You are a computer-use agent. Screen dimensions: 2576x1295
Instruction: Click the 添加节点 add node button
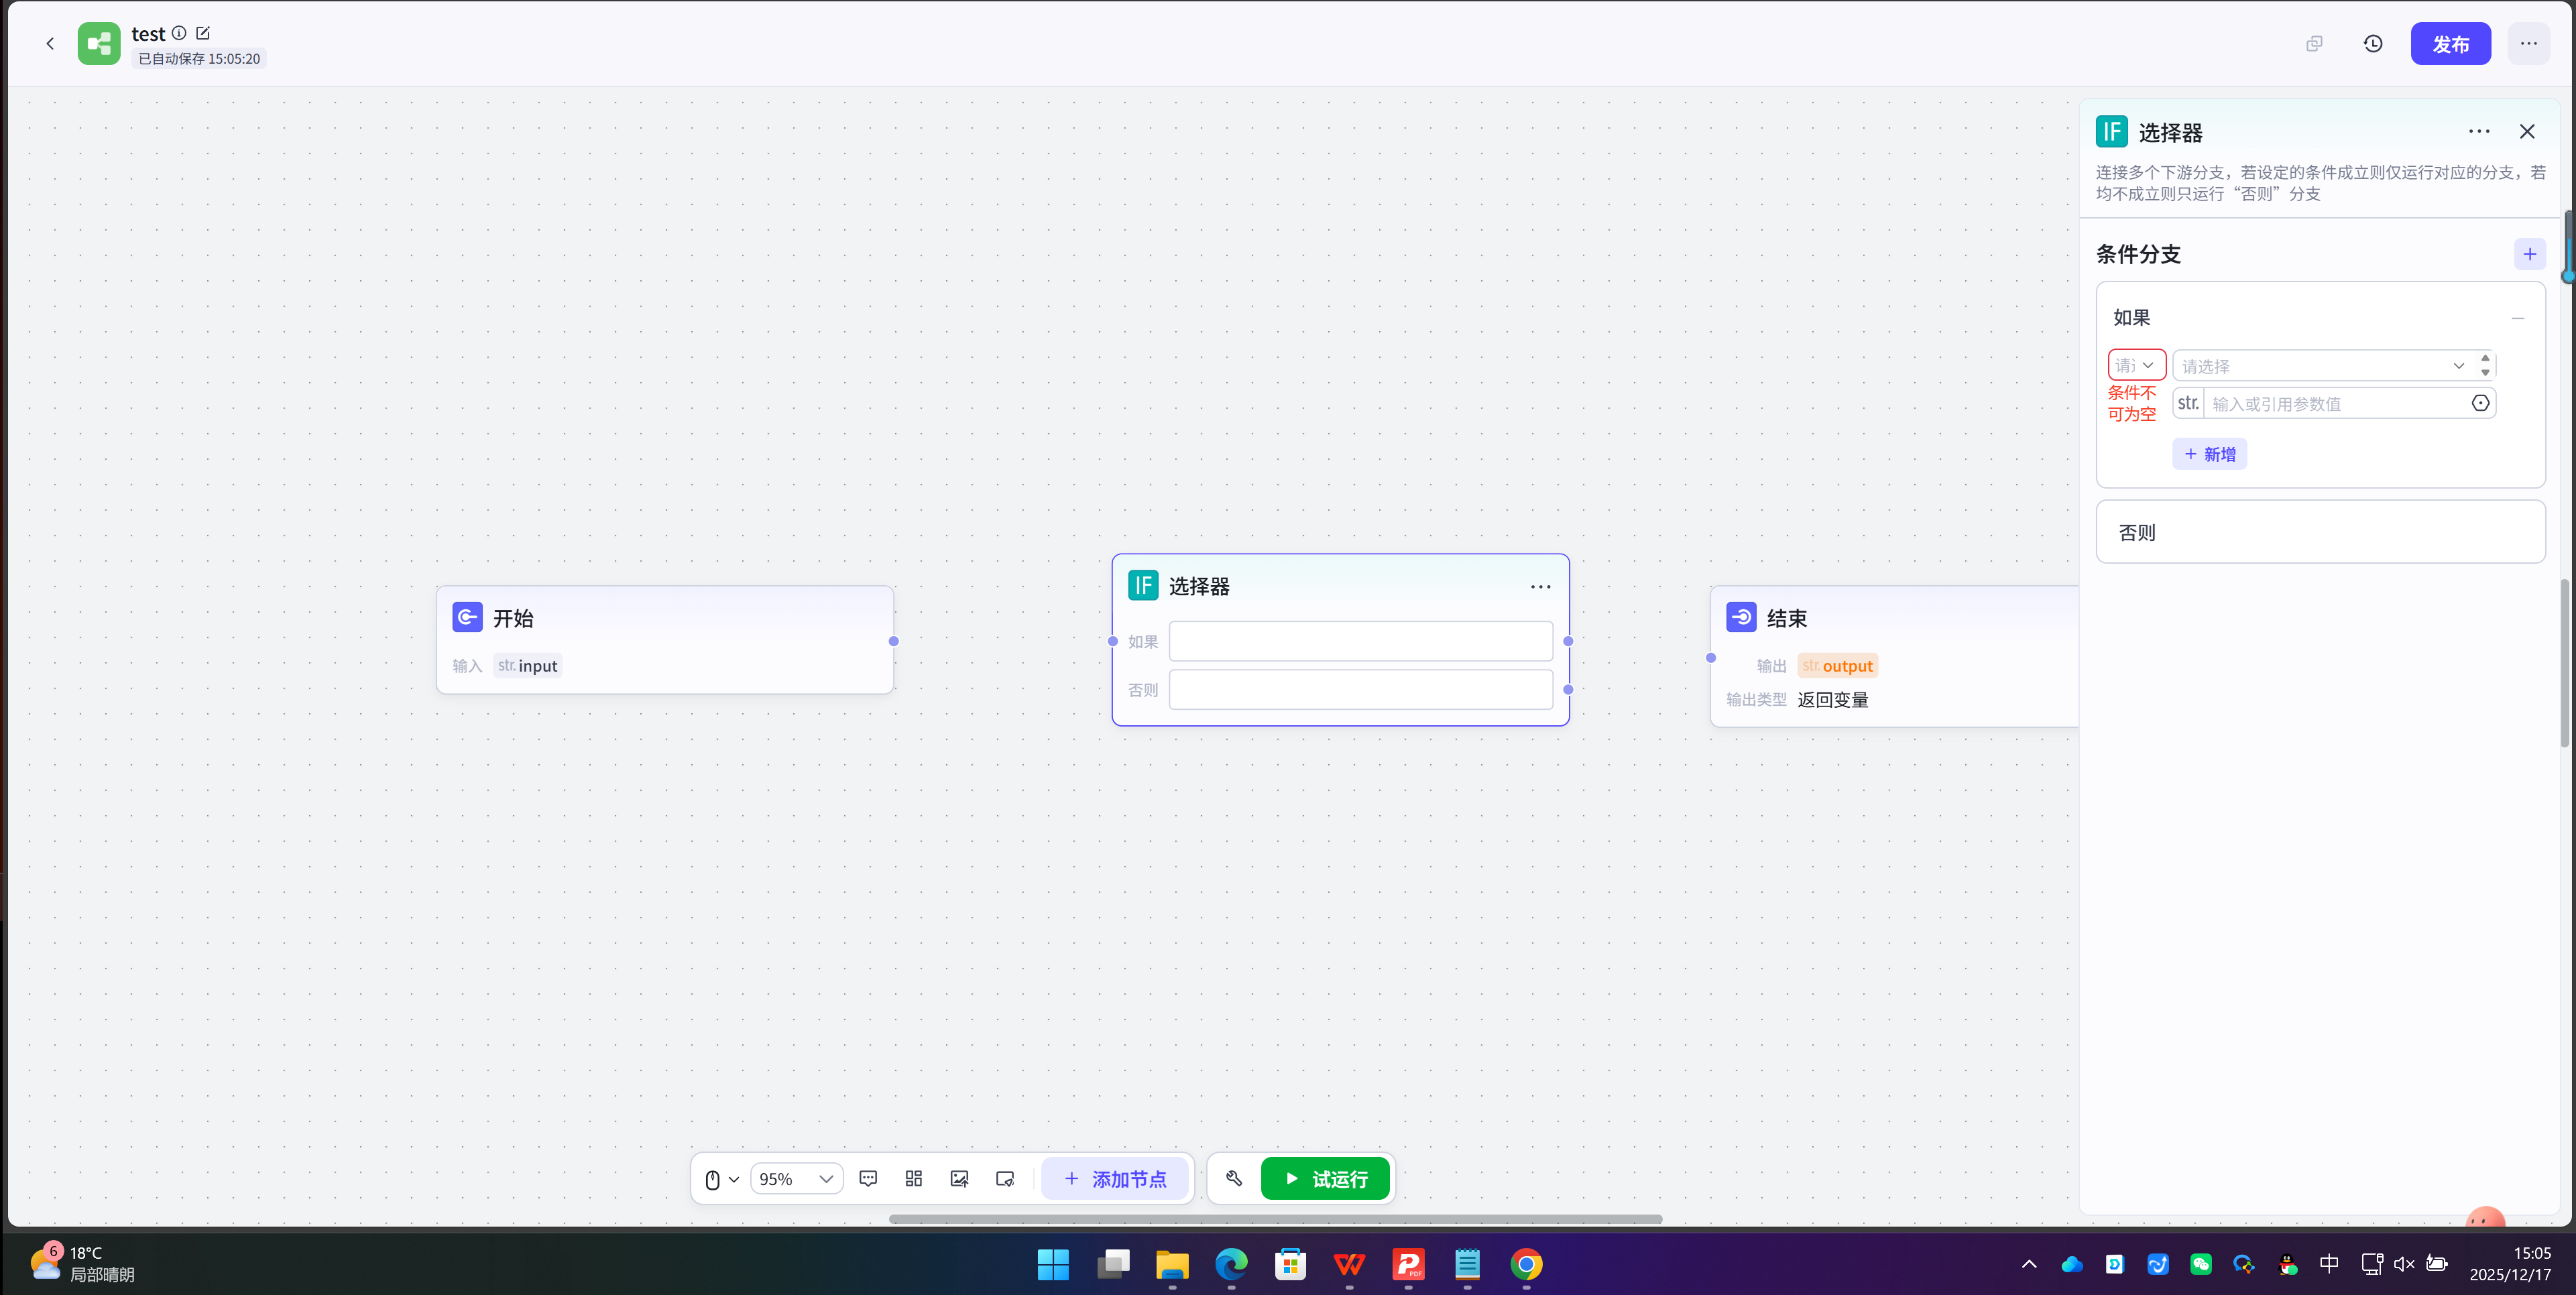pos(1114,1179)
